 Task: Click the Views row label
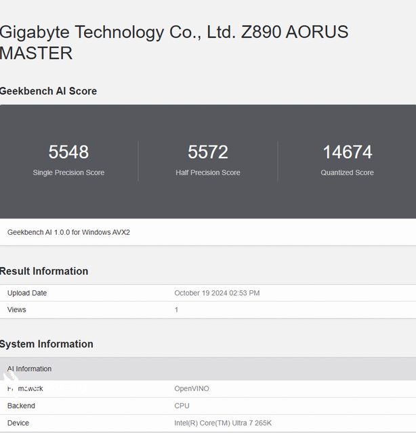click(x=17, y=310)
